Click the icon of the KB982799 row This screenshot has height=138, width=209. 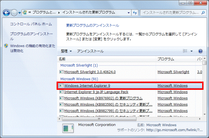[62, 111]
